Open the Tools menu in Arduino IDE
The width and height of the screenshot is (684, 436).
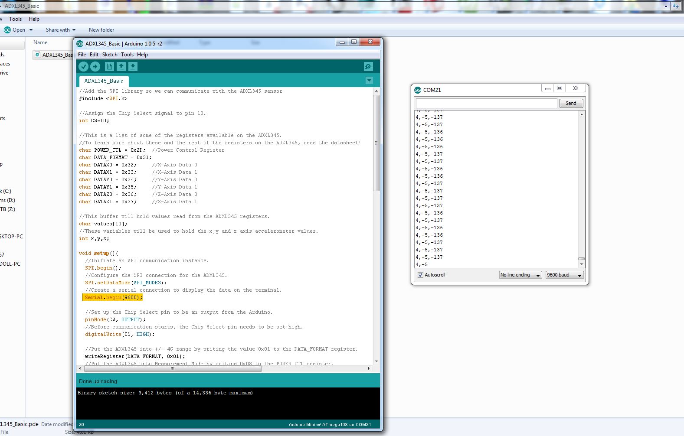click(x=127, y=55)
